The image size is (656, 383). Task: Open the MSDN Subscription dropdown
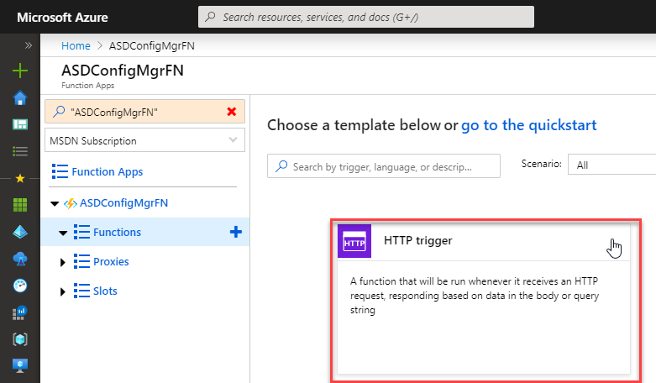pos(144,140)
